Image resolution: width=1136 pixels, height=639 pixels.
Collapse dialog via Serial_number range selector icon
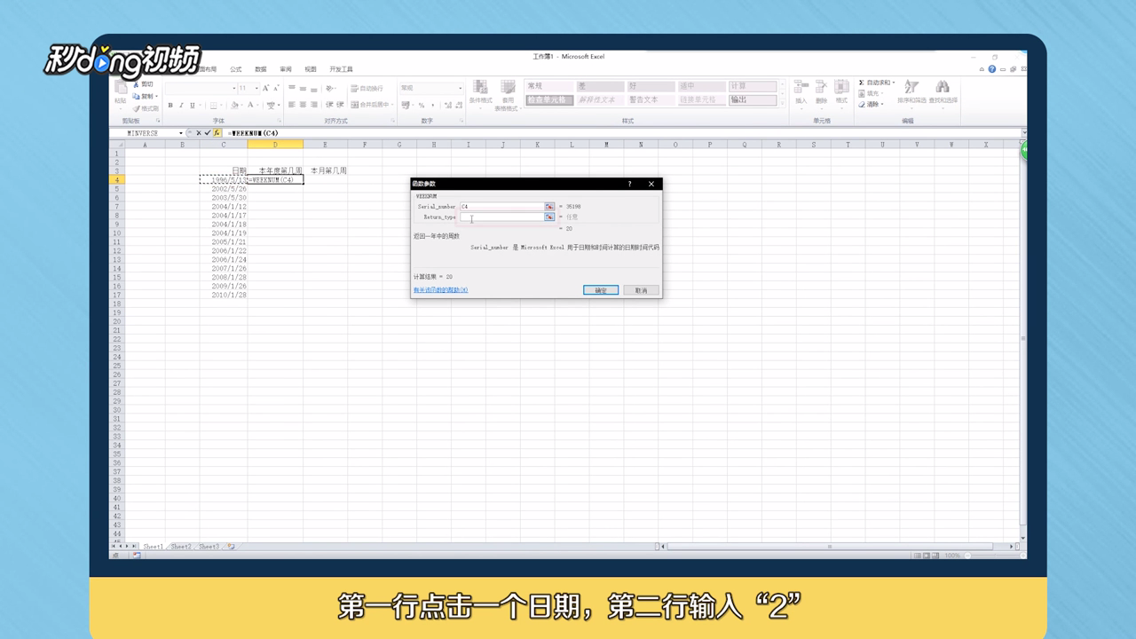pyautogui.click(x=549, y=206)
